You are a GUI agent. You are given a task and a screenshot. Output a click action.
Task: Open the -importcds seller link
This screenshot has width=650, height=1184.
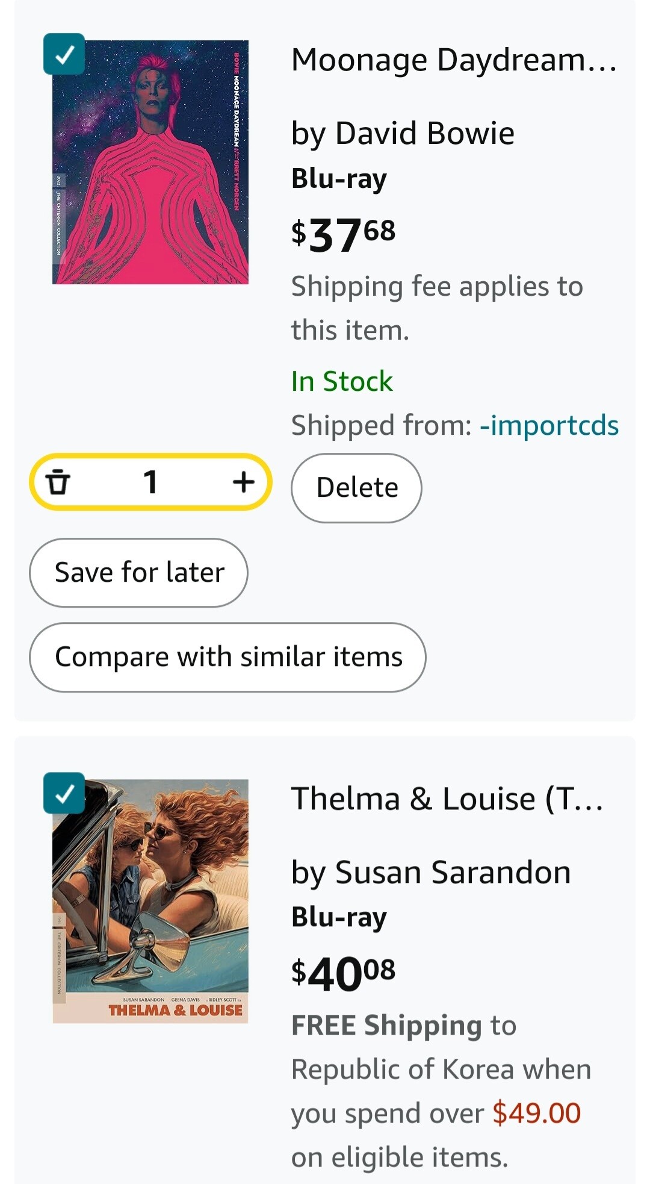click(548, 425)
